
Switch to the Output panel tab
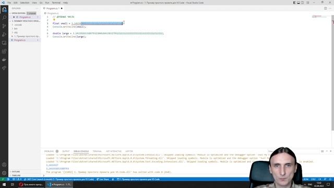[66, 151]
